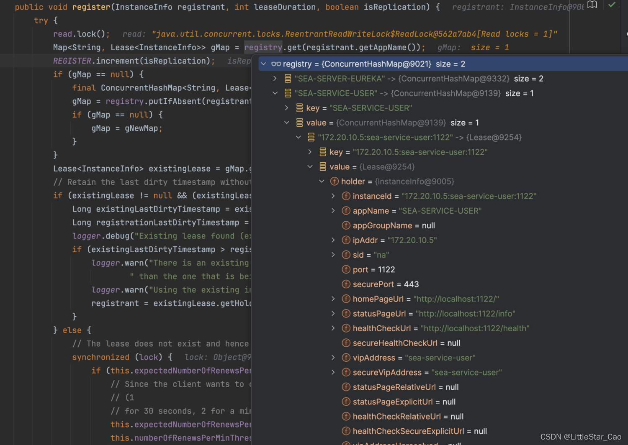Expand the vipAddress field
Viewport: 628px width, 445px height.
[x=333, y=358]
